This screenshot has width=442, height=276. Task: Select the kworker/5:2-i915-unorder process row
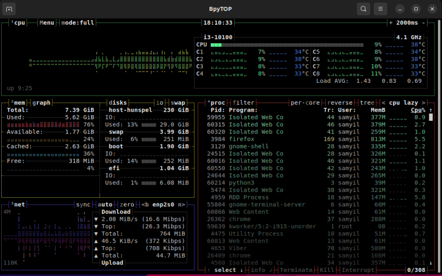click(316, 227)
